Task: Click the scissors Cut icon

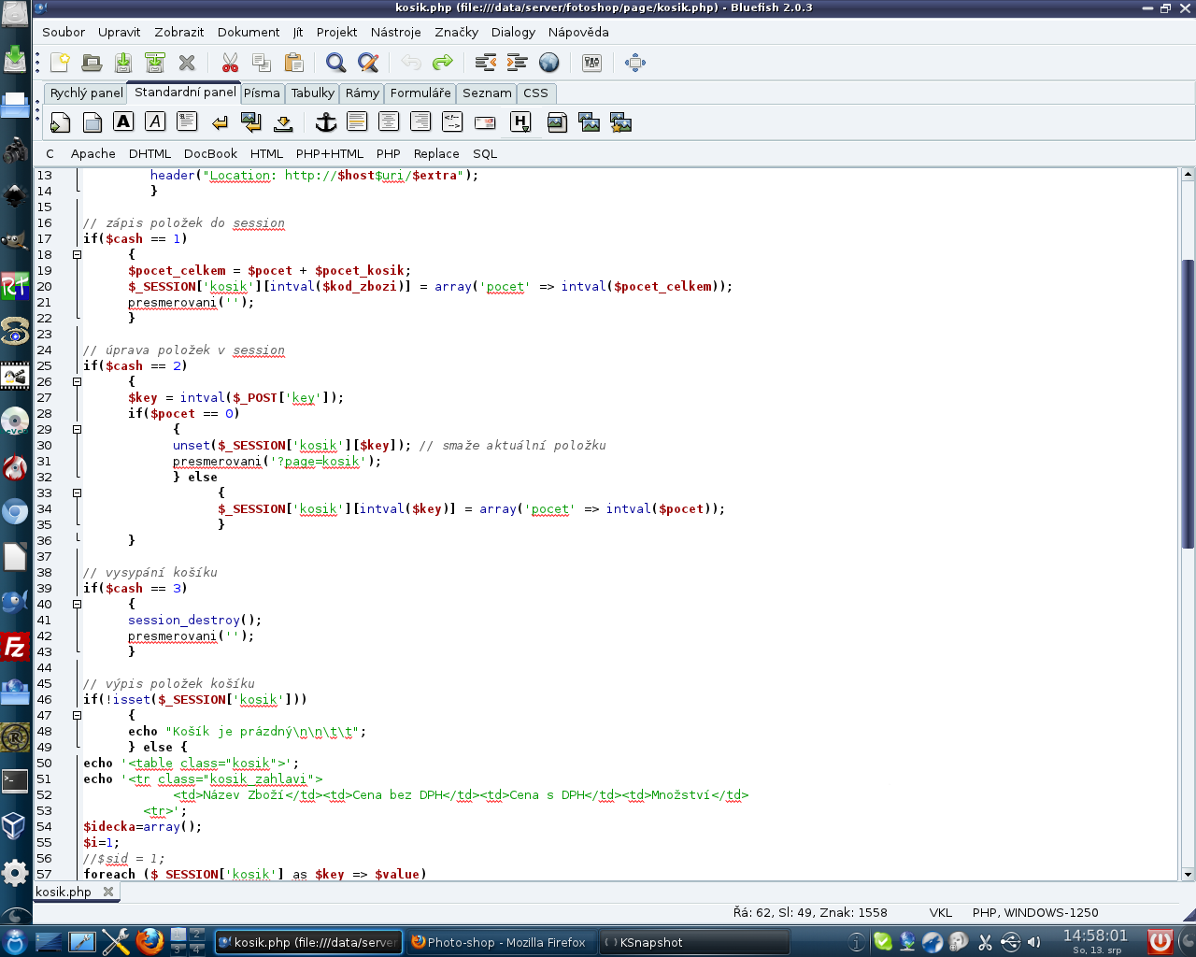Action: [x=230, y=63]
